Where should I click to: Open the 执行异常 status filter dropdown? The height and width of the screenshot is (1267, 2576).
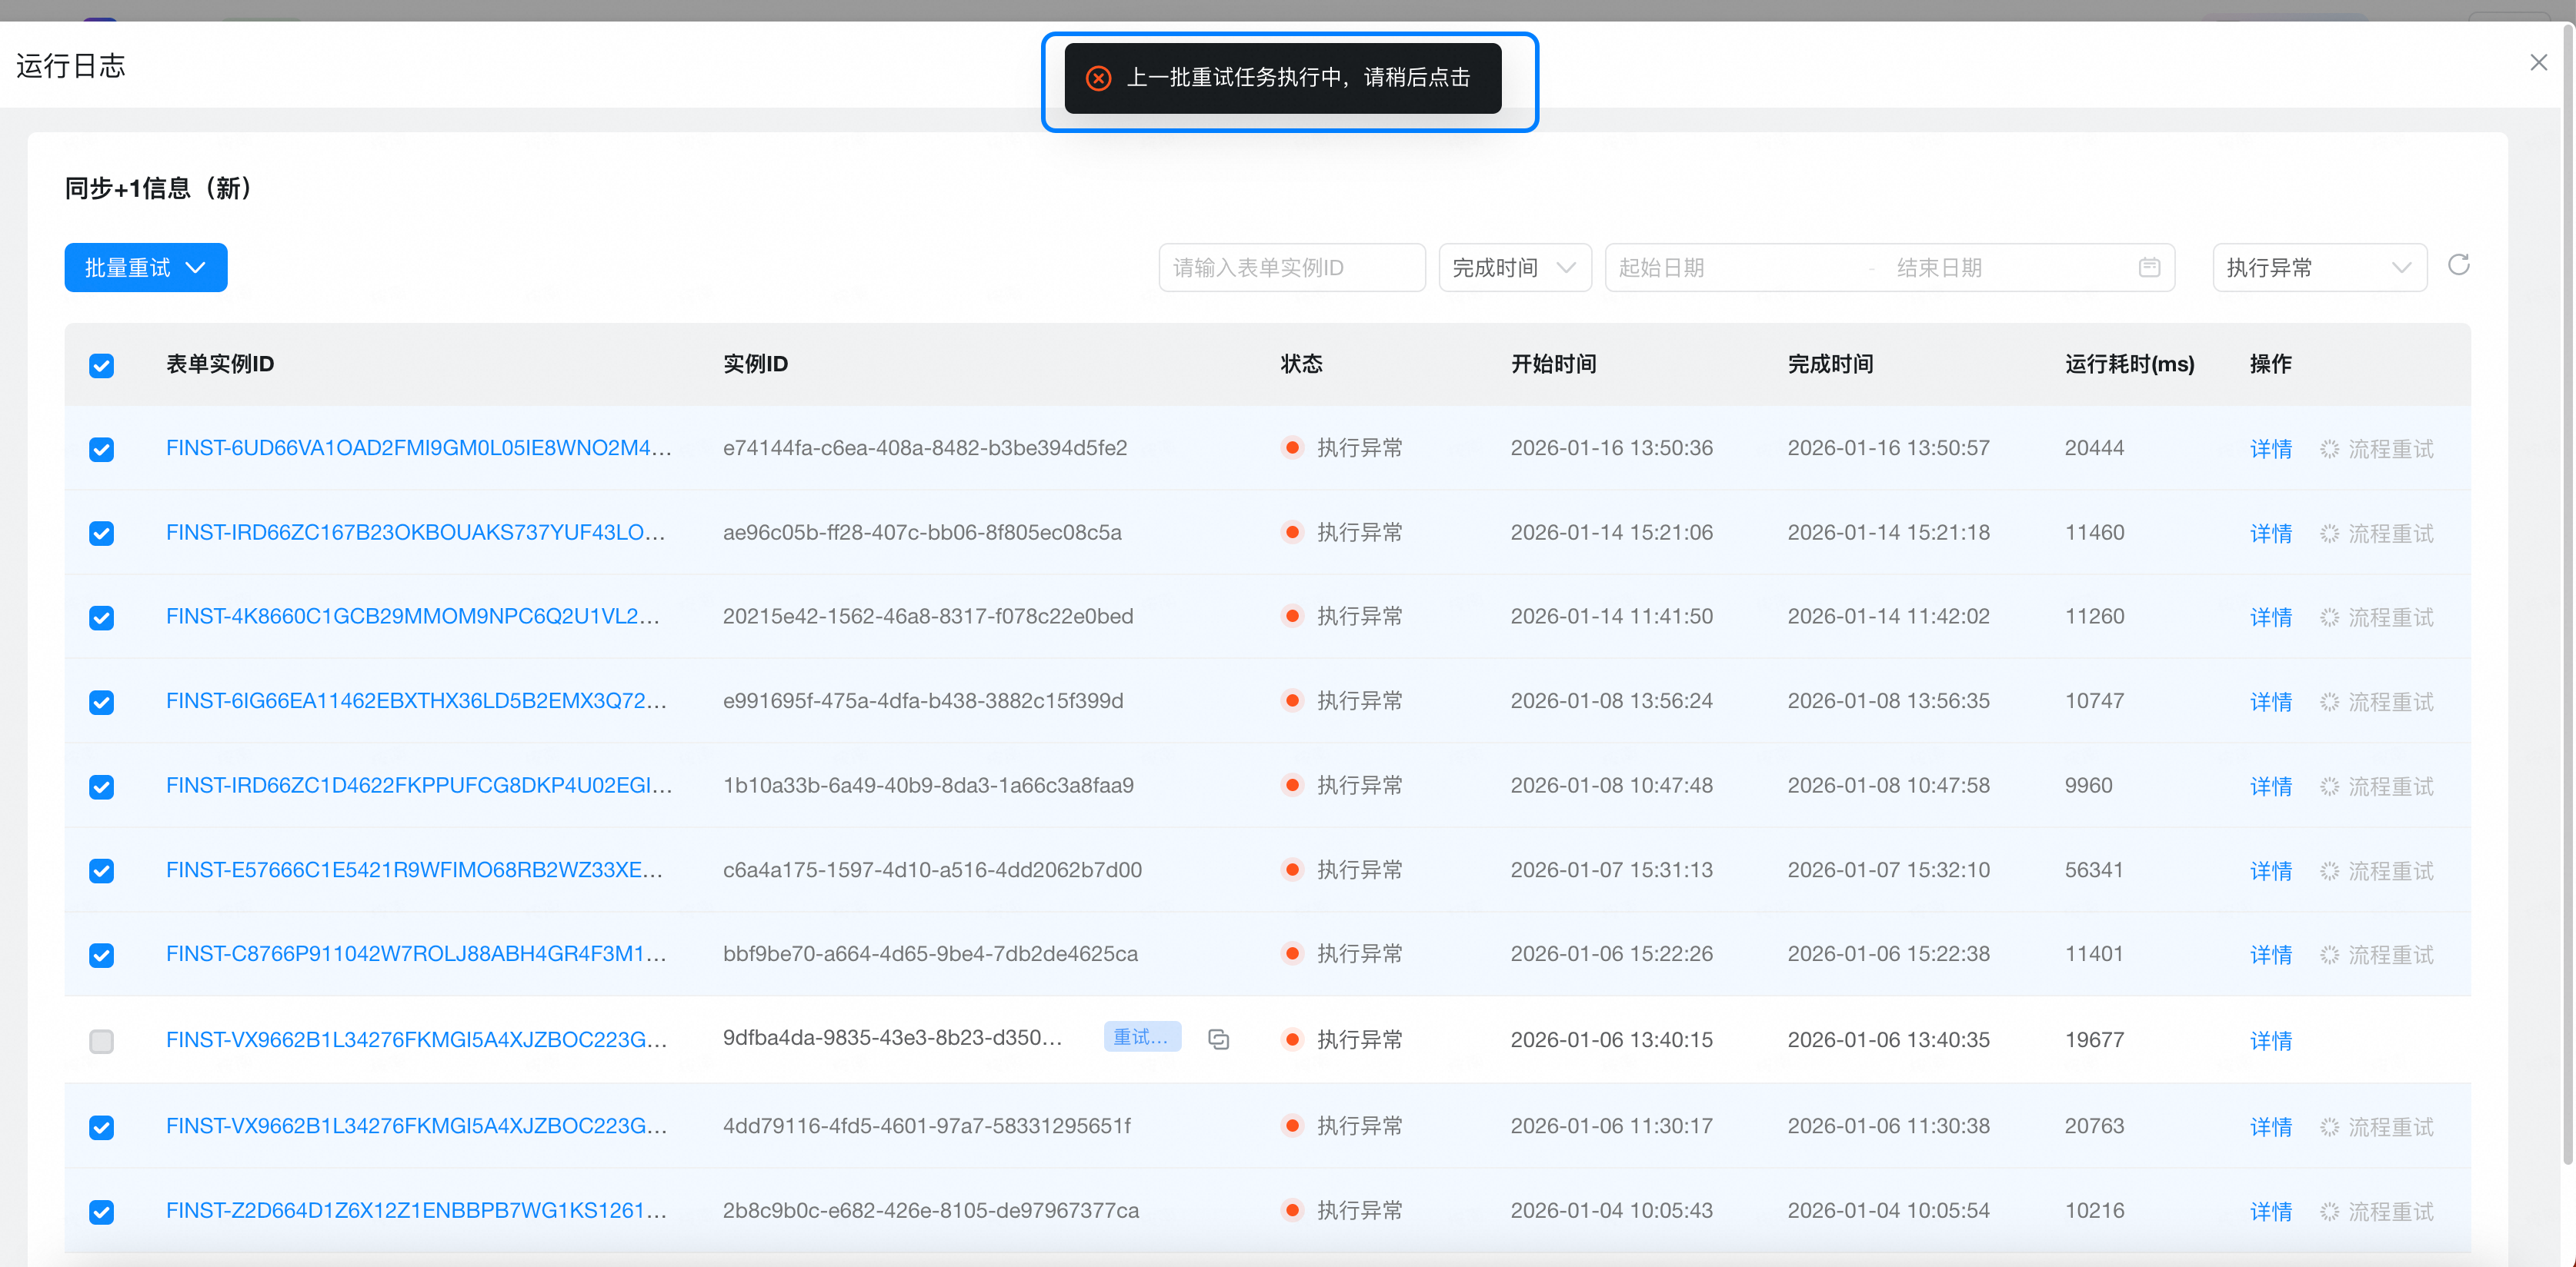[x=2318, y=268]
